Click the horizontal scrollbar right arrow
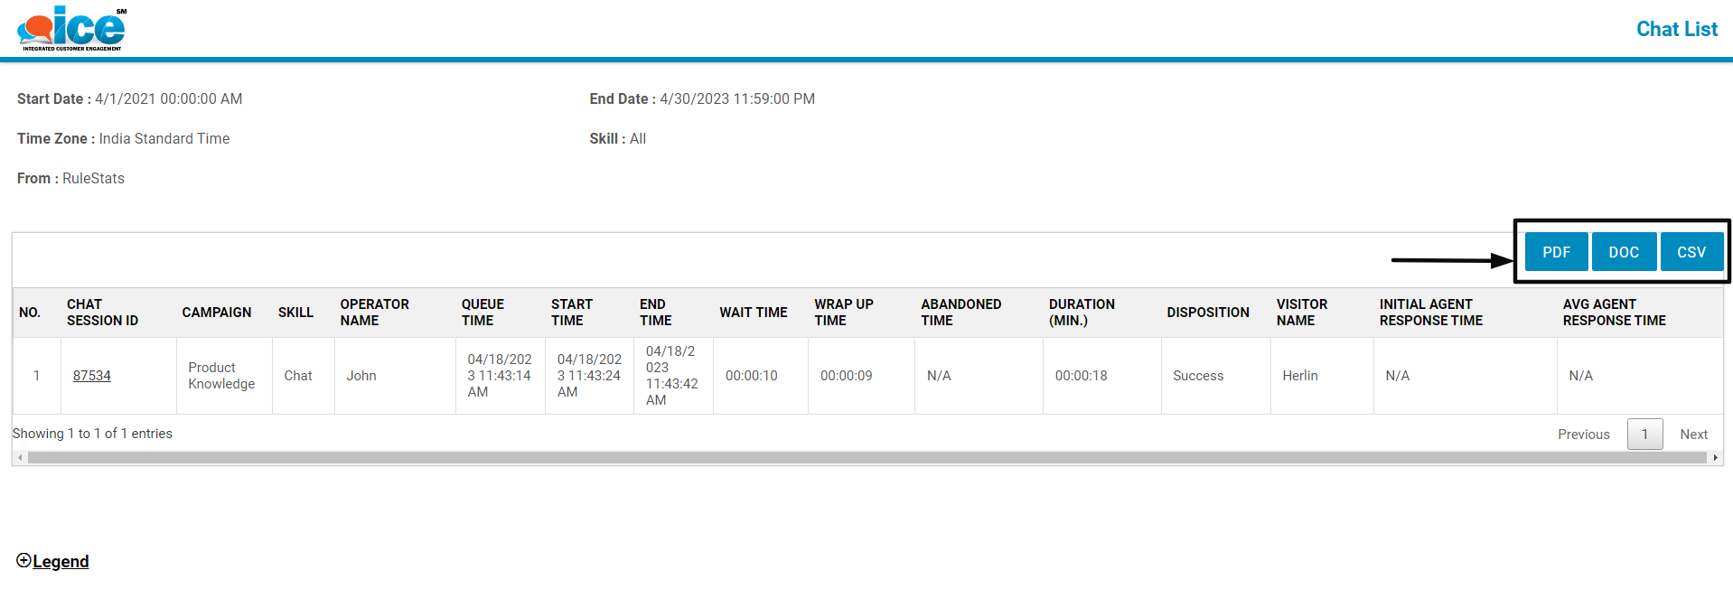Screen dimensions: 1733x589 [1715, 458]
